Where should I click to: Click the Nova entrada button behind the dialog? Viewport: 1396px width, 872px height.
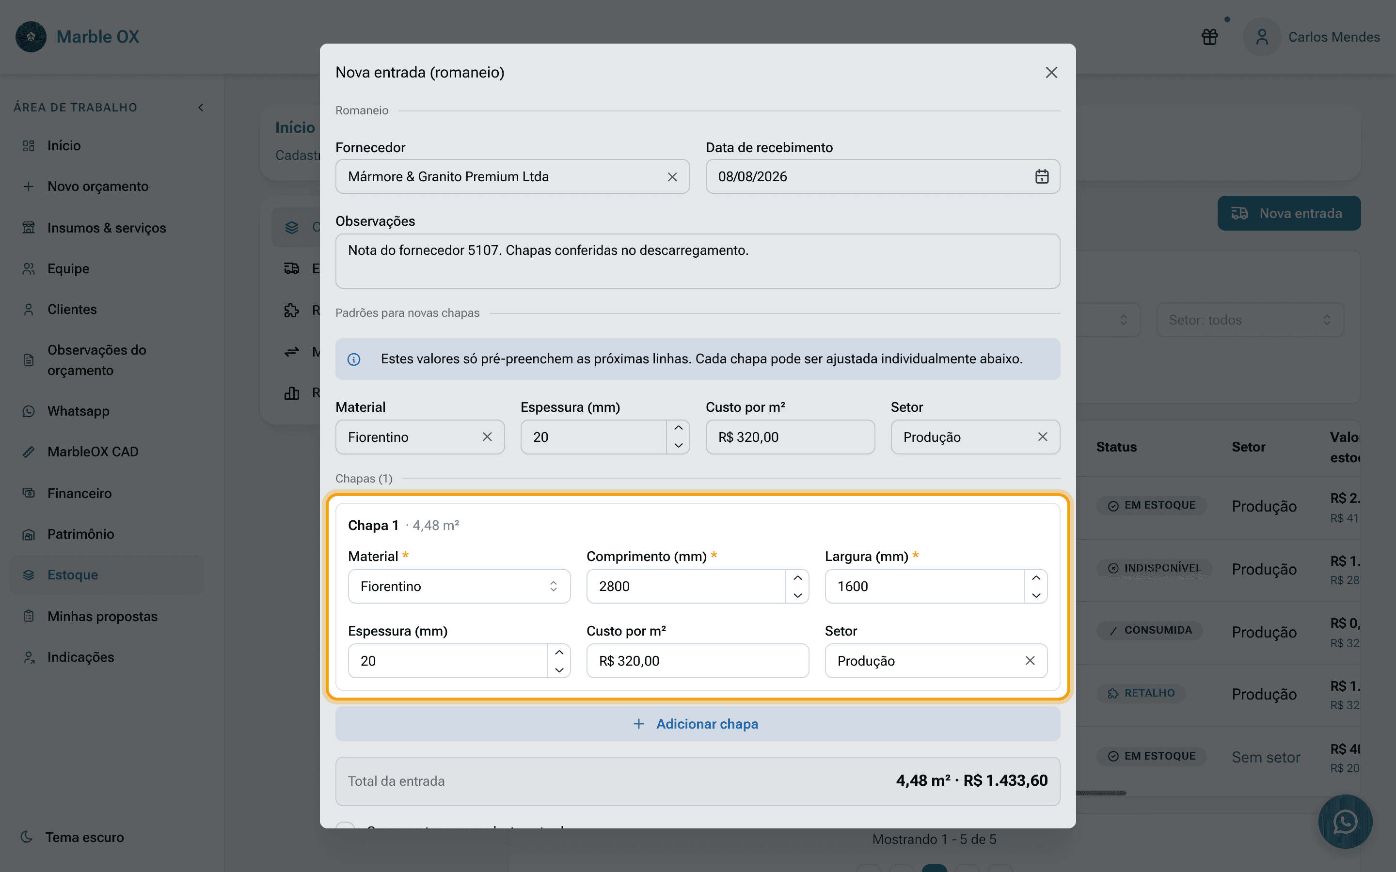point(1289,213)
